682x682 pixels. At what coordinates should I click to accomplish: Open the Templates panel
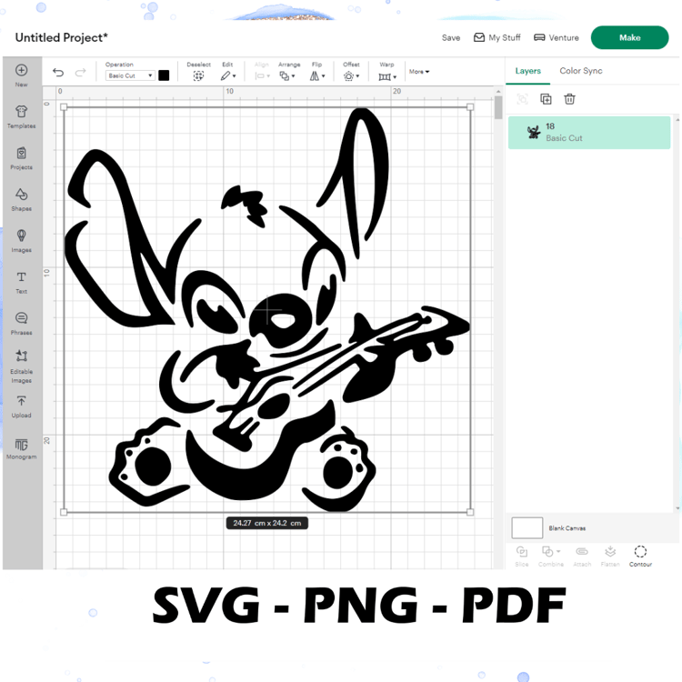(21, 116)
